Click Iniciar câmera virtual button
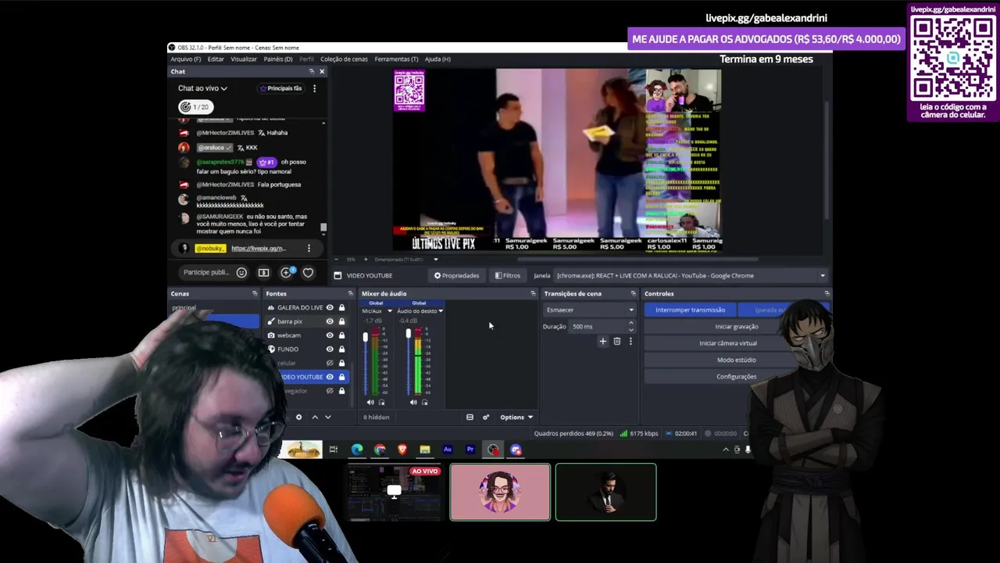1000x563 pixels. (x=728, y=343)
